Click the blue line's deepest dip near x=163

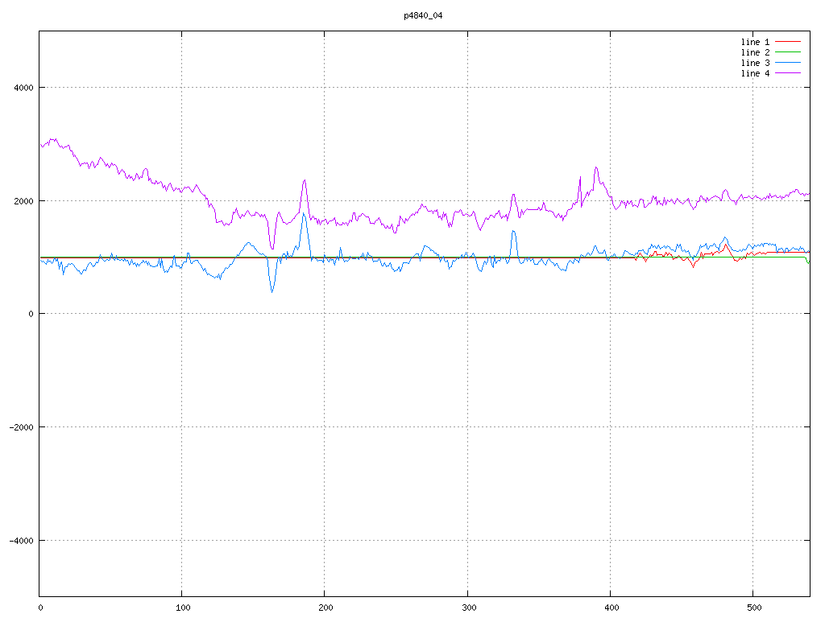(272, 291)
